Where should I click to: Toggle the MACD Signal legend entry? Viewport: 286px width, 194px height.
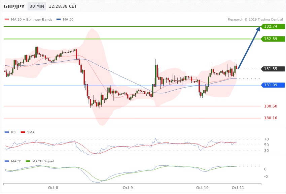[x=42, y=161]
